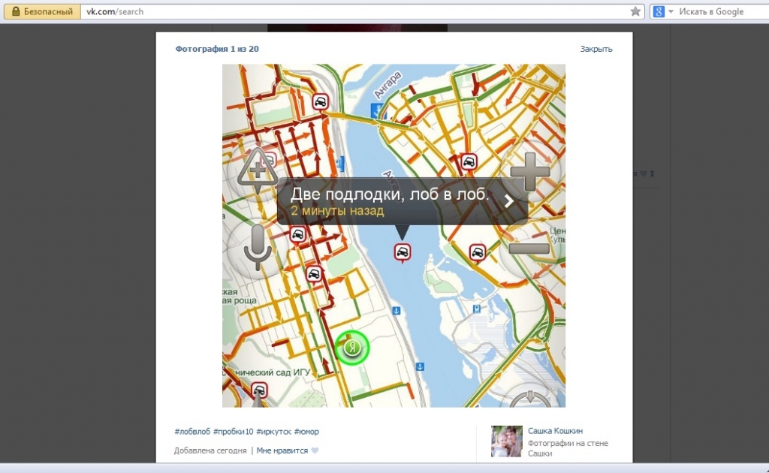Open search engine dropdown arrow
769x473 pixels.
671,11
